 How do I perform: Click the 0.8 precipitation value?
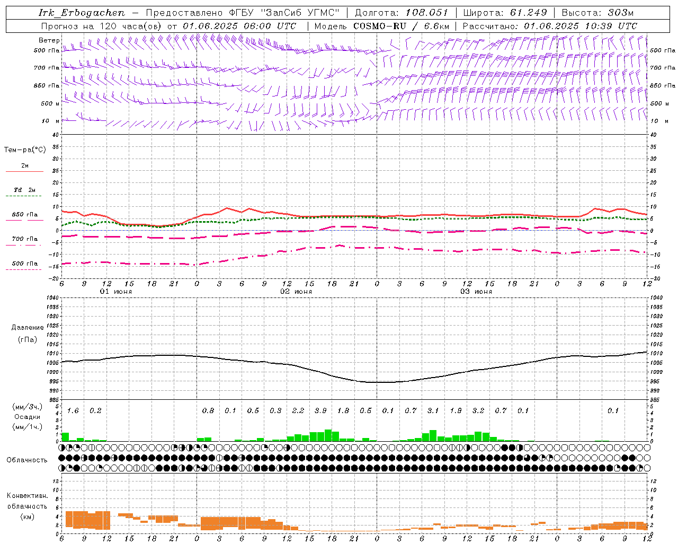coord(208,411)
